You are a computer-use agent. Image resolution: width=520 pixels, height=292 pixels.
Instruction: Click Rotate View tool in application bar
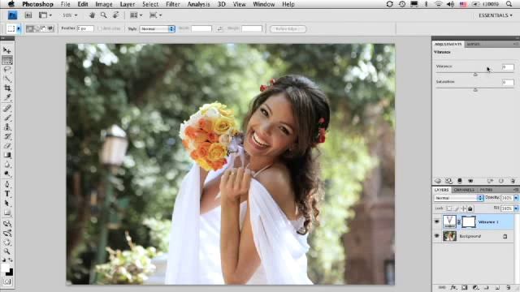coord(115,15)
